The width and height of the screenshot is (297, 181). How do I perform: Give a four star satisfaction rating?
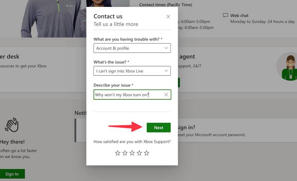pyautogui.click(x=139, y=153)
